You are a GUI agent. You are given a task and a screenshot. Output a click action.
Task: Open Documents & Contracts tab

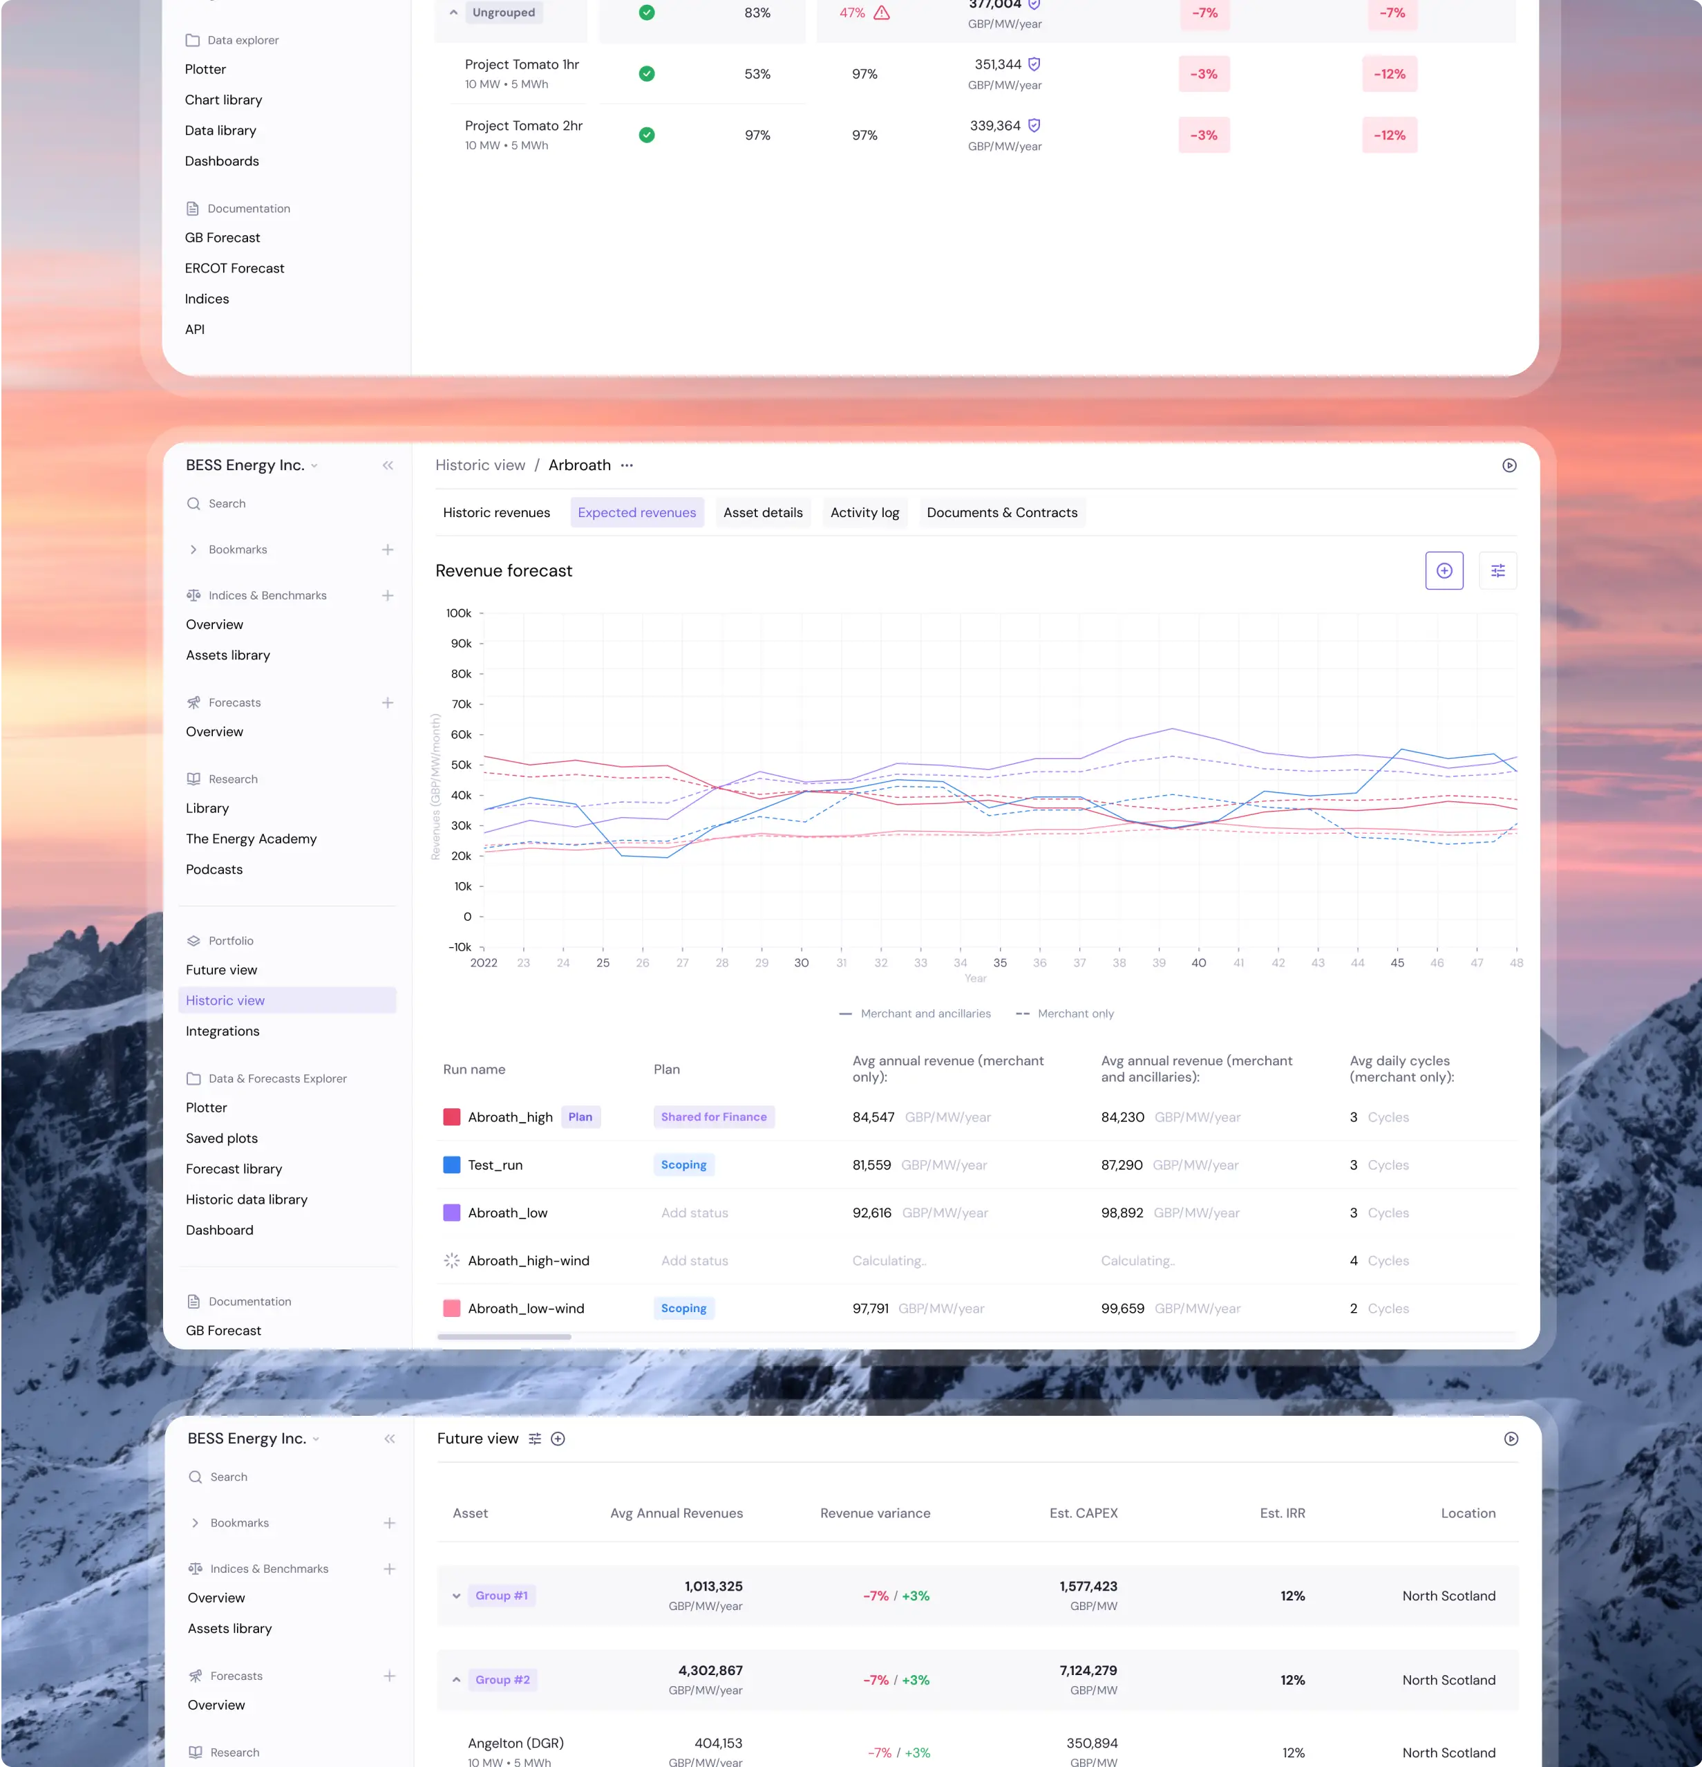tap(1001, 512)
